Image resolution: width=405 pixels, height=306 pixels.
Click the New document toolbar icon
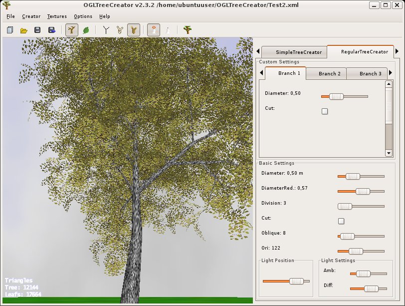point(10,30)
